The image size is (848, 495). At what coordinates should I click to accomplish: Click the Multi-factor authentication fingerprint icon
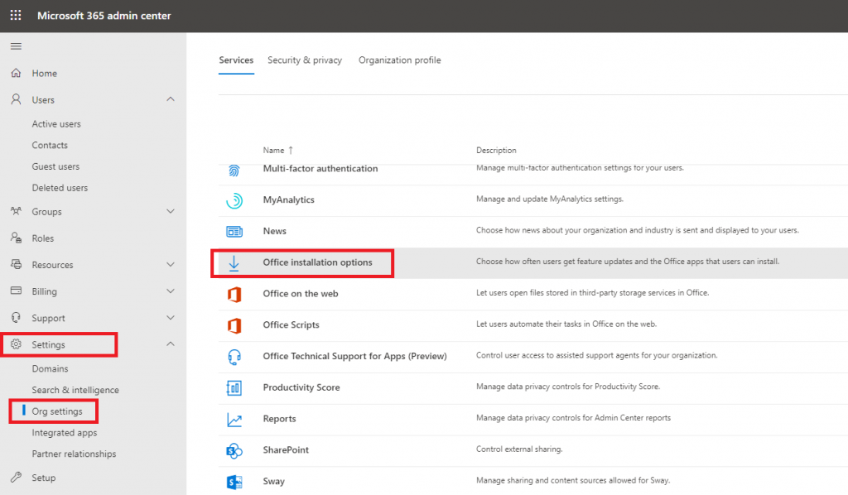click(x=234, y=171)
